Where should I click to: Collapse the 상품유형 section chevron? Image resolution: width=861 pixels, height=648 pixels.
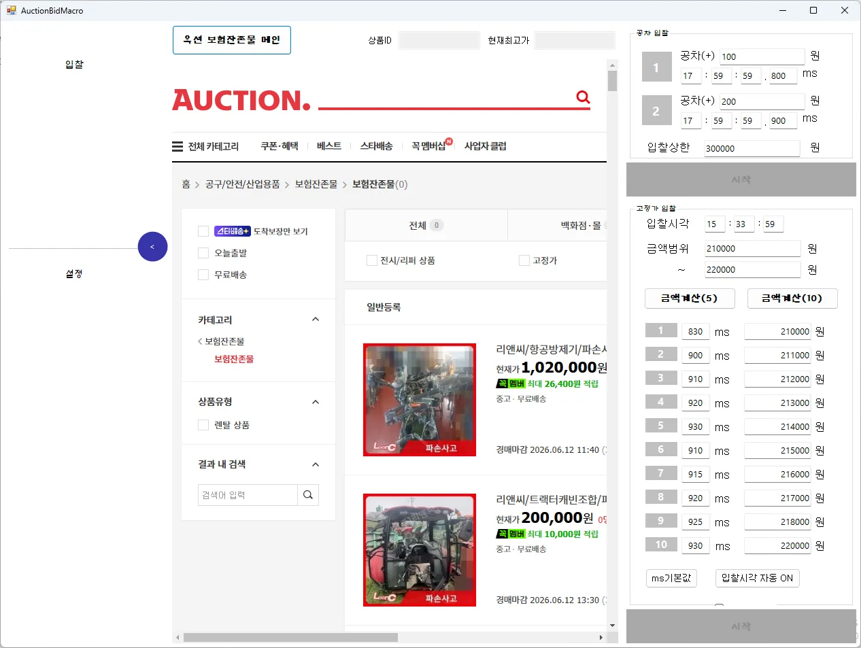[316, 402]
